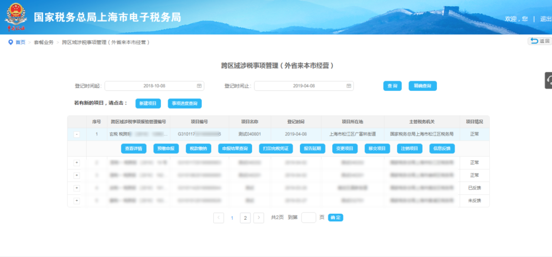Select page 2 in pagination

(x=245, y=218)
